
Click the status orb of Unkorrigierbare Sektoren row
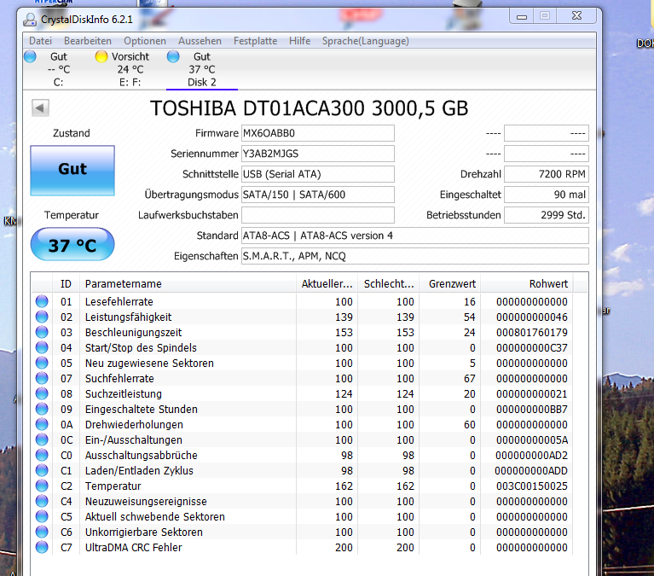(42, 532)
